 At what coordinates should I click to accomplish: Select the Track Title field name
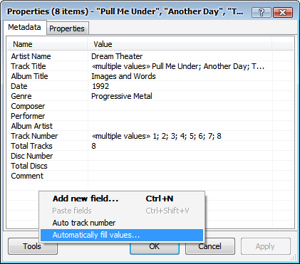[x=29, y=66]
